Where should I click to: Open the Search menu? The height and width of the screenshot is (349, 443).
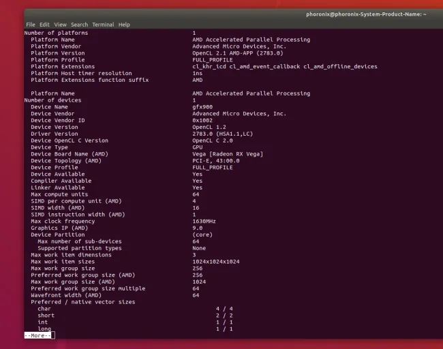pyautogui.click(x=80, y=25)
